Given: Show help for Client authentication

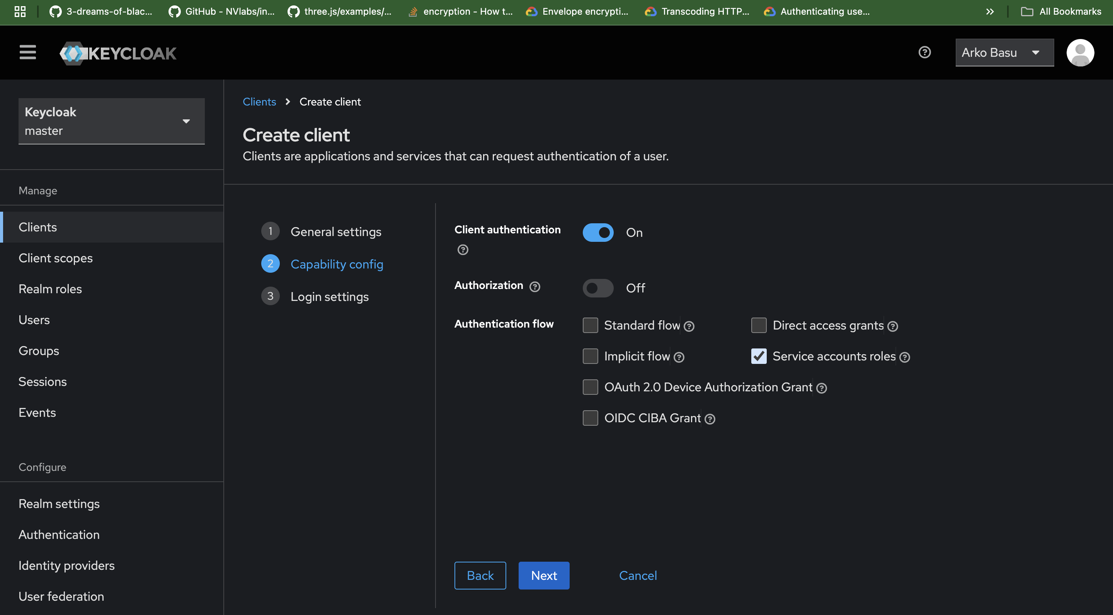Looking at the screenshot, I should pos(462,250).
